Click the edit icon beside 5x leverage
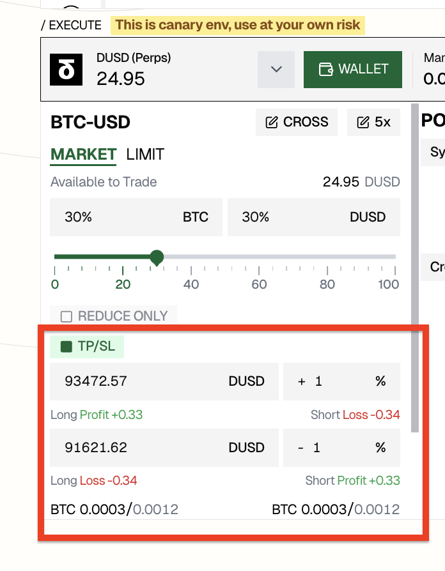 pos(363,122)
